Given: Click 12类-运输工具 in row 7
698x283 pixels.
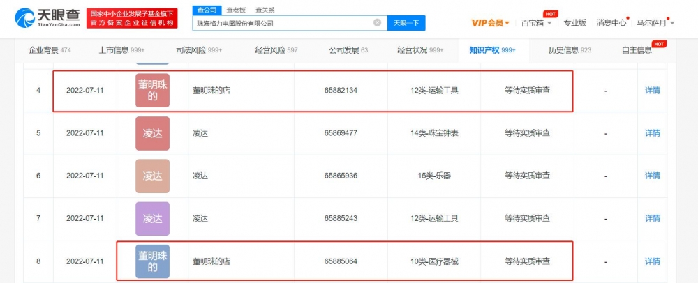Looking at the screenshot, I should pyautogui.click(x=434, y=218).
